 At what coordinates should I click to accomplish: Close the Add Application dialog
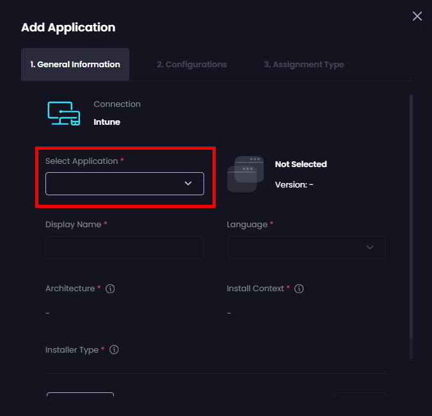(x=417, y=16)
